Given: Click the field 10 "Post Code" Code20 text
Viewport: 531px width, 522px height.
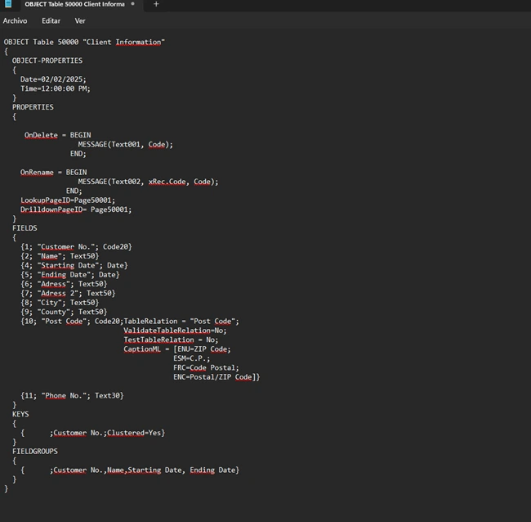Looking at the screenshot, I should (72, 322).
